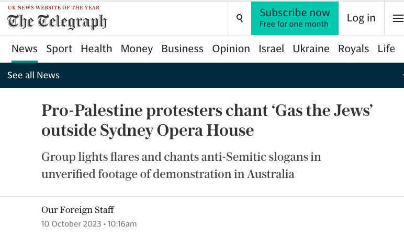Go to the Life section
Viewport: 404px width, 238px height.
pos(386,49)
